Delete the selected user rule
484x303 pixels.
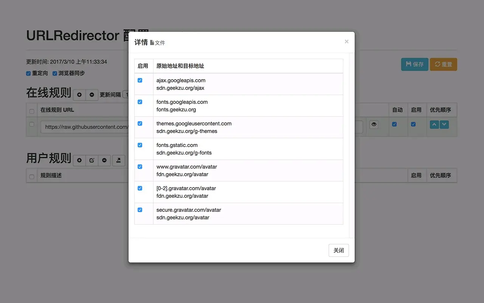point(105,160)
